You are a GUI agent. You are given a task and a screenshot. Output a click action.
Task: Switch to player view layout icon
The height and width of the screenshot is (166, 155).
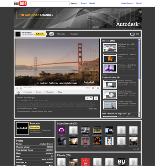(132, 34)
